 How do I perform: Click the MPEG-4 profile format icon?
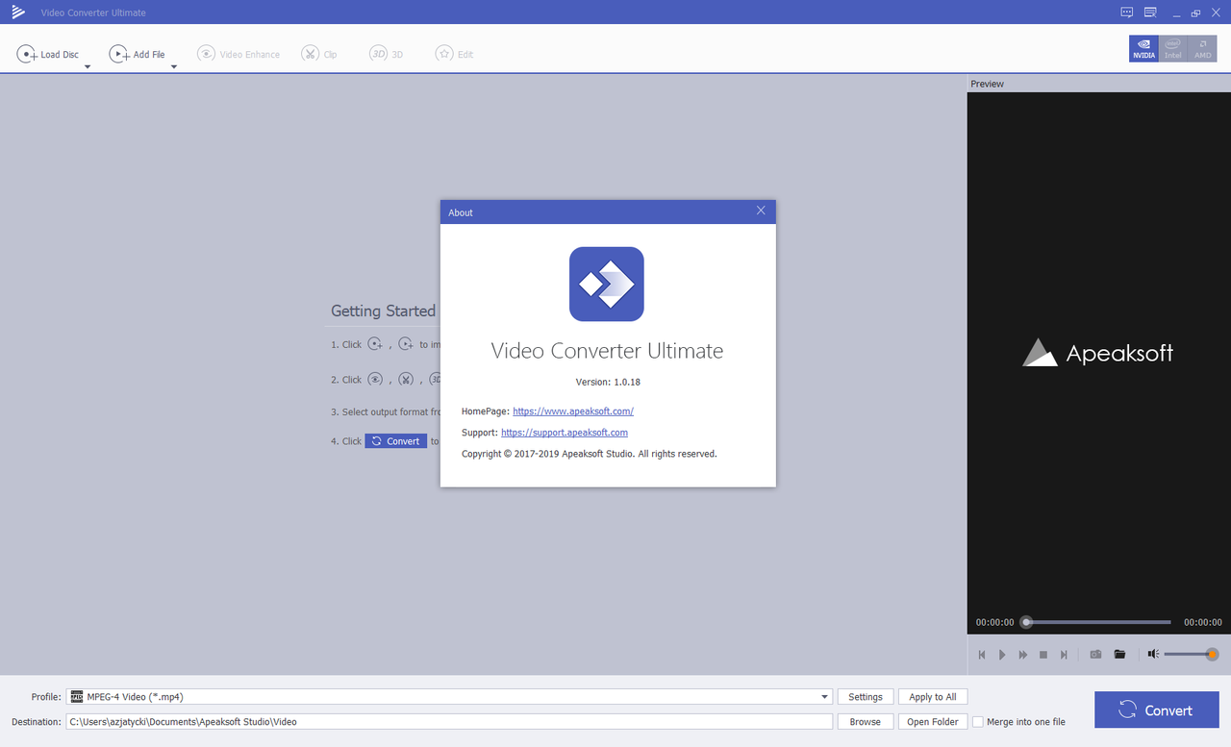click(x=77, y=697)
